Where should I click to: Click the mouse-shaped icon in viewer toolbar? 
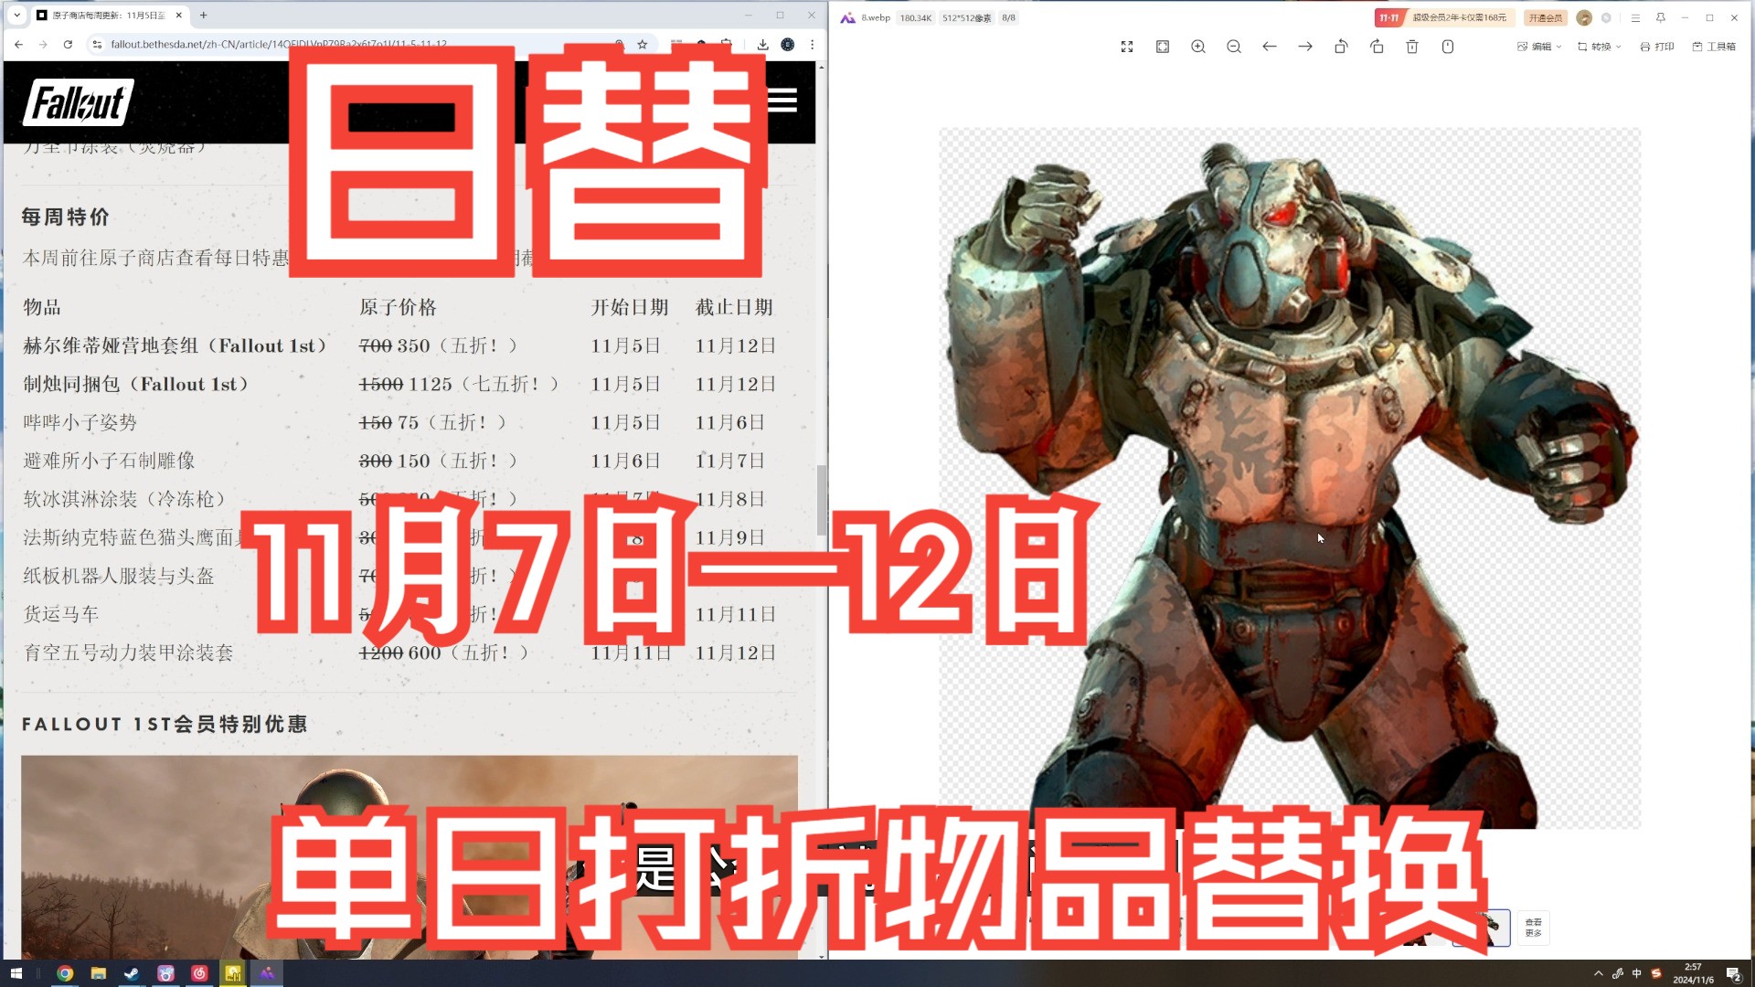pos(1448,47)
